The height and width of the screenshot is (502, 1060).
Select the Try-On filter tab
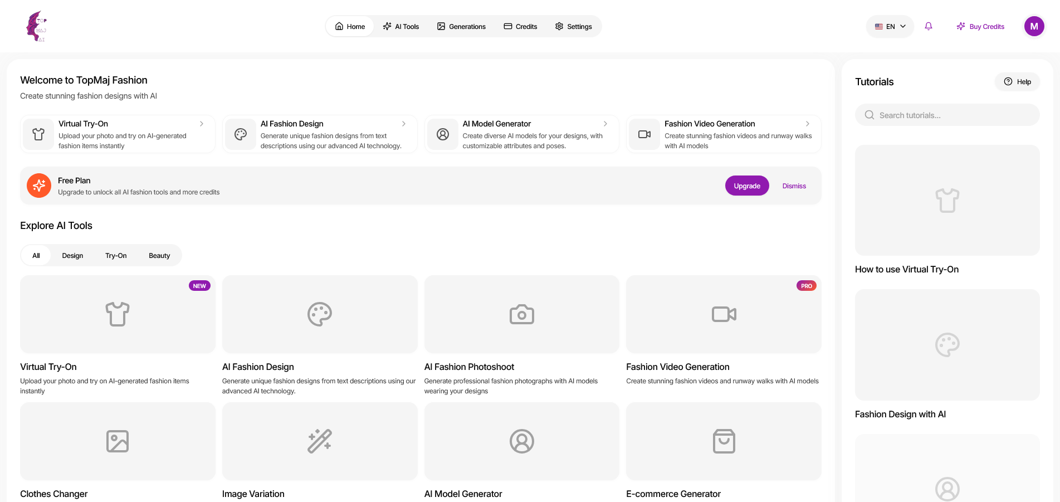(116, 255)
